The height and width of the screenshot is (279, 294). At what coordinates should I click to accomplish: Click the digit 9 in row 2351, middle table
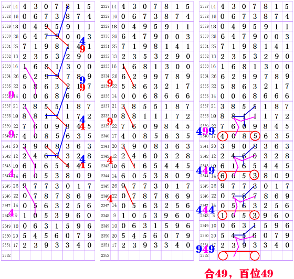click(x=145, y=245)
